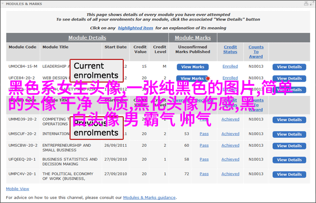Click N10013 award for UMOCB4-15-M
Viewport: 316px width, 203px height.
click(256, 66)
